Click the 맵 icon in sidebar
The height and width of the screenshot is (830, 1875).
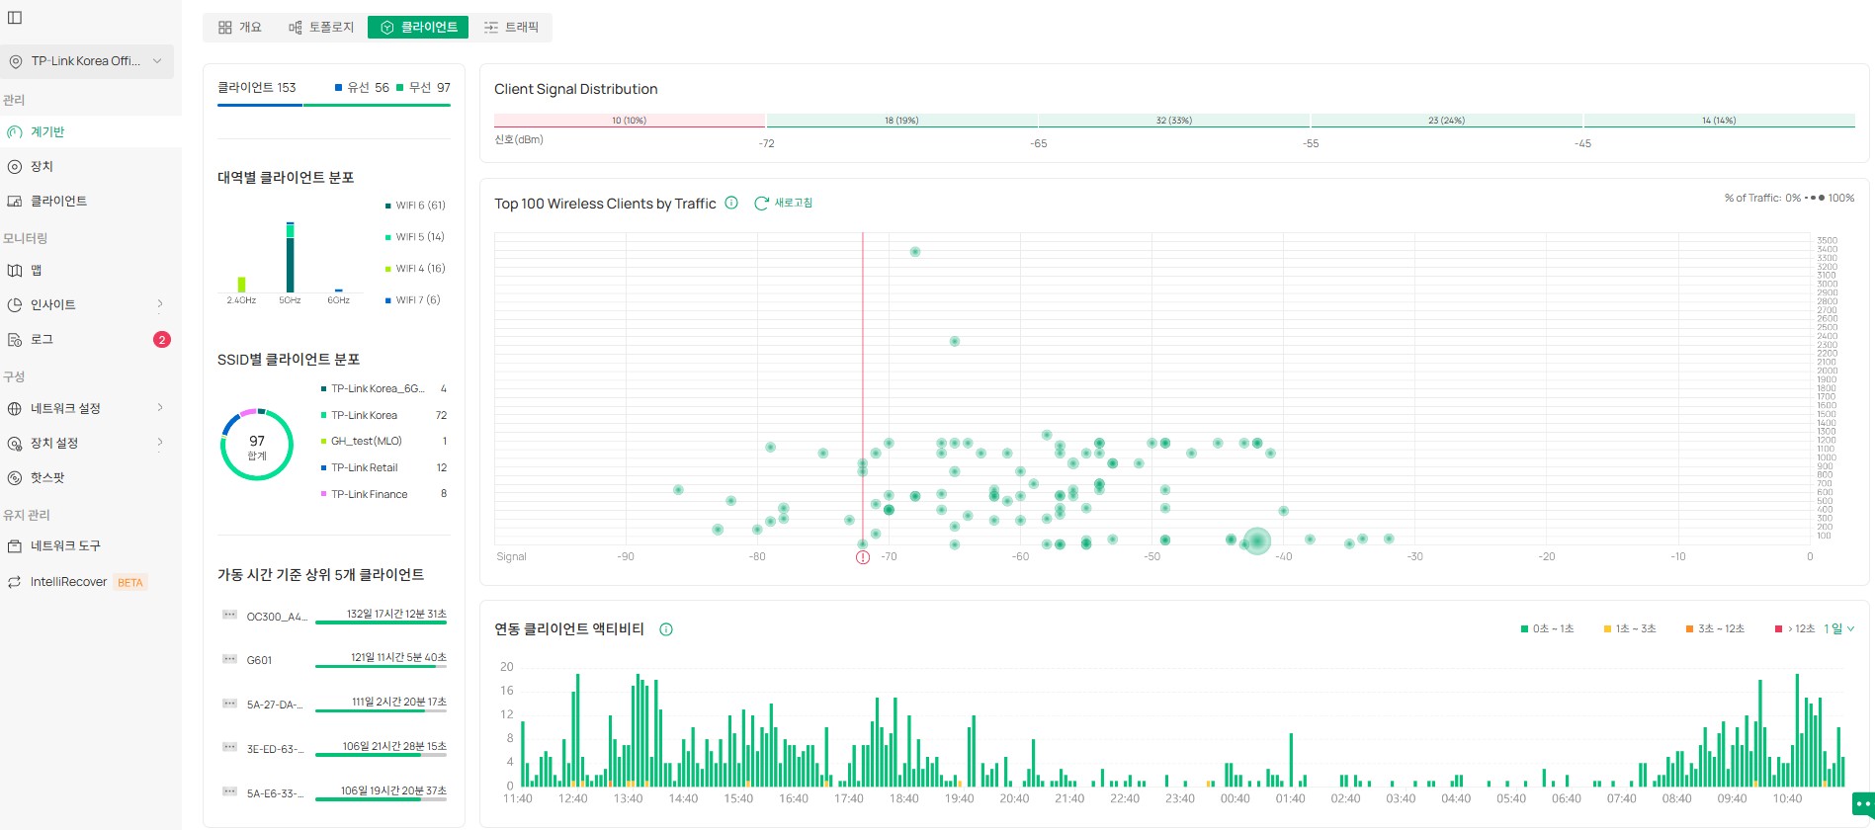click(15, 271)
